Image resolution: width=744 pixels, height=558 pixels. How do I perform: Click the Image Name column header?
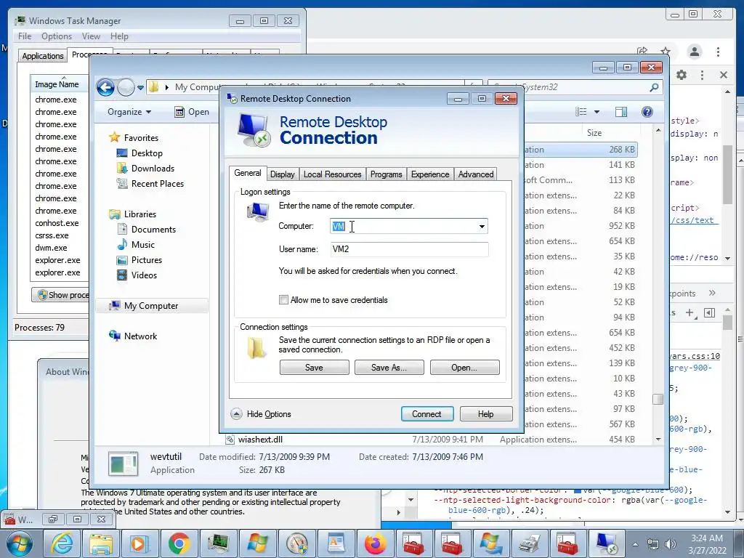pyautogui.click(x=57, y=84)
